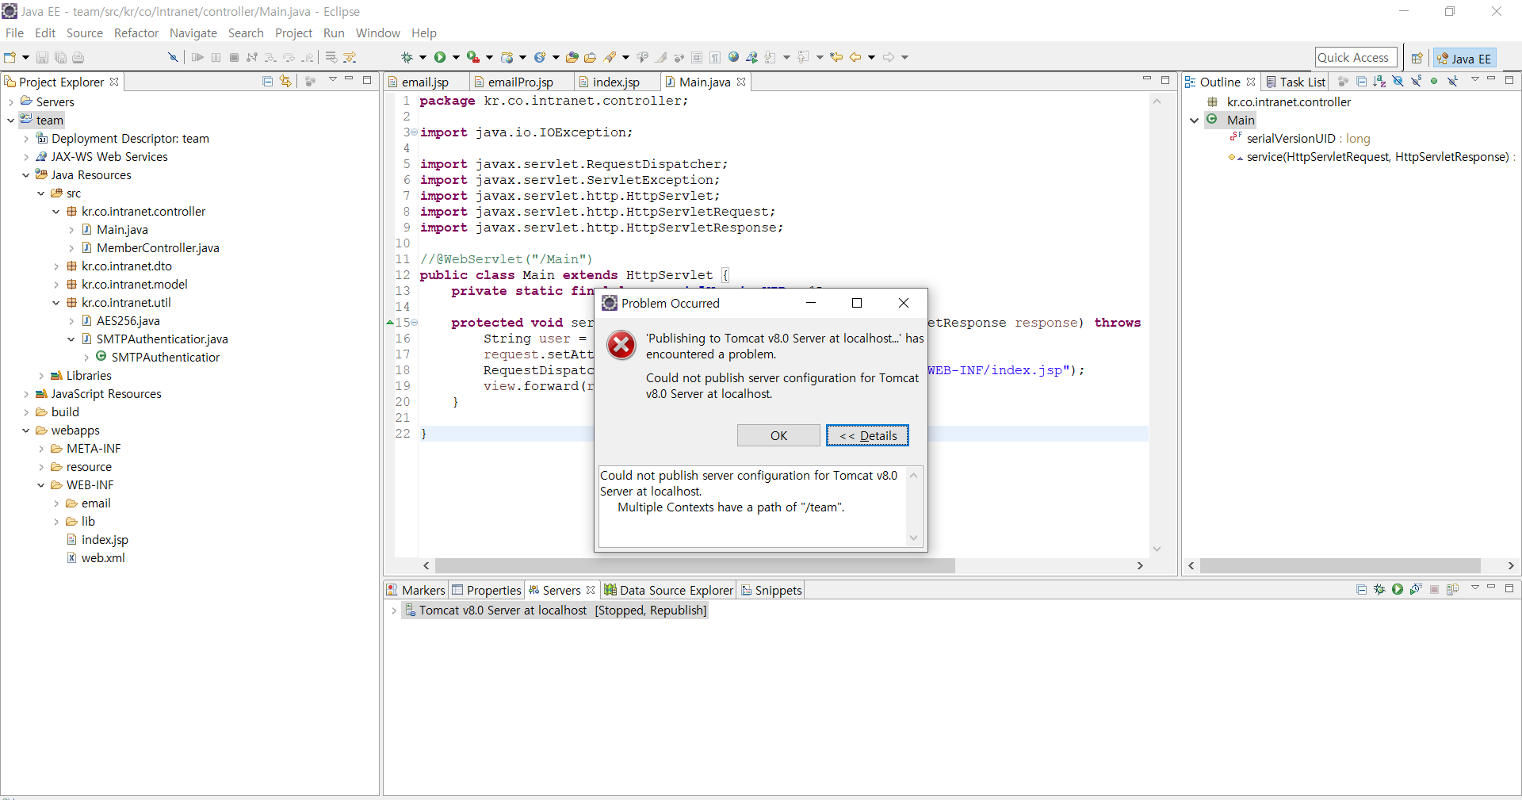
Task: Sort Outline alphabetically with a-z icon
Action: 1379,81
